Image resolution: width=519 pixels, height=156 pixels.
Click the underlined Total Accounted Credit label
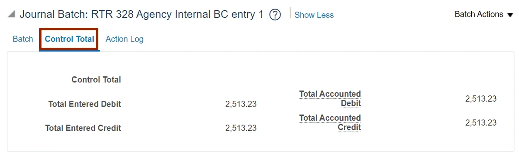(330, 123)
